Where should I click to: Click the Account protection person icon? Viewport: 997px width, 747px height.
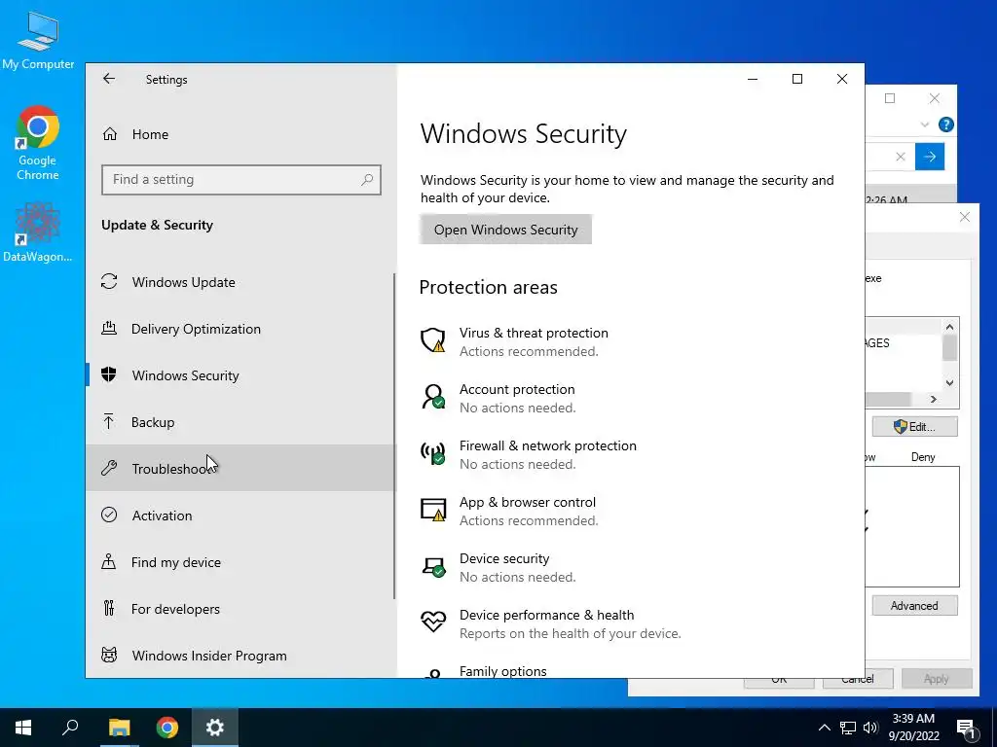(433, 397)
